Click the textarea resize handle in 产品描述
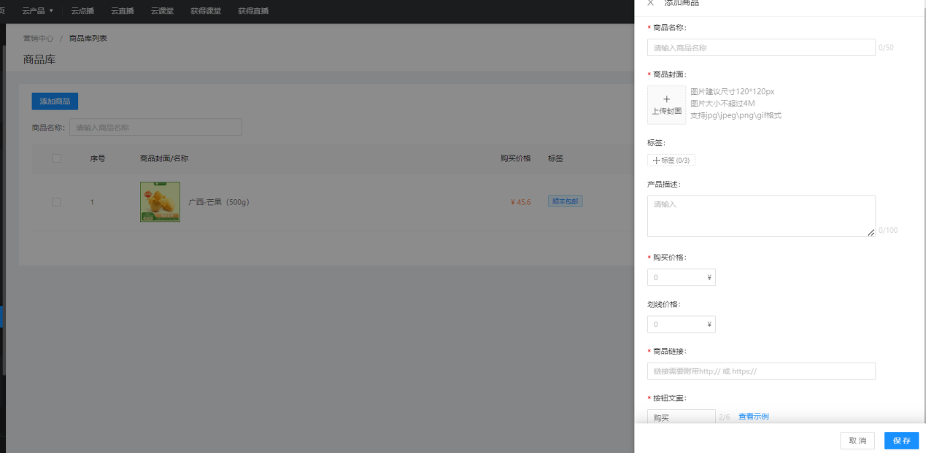This screenshot has height=453, width=926. tap(871, 233)
